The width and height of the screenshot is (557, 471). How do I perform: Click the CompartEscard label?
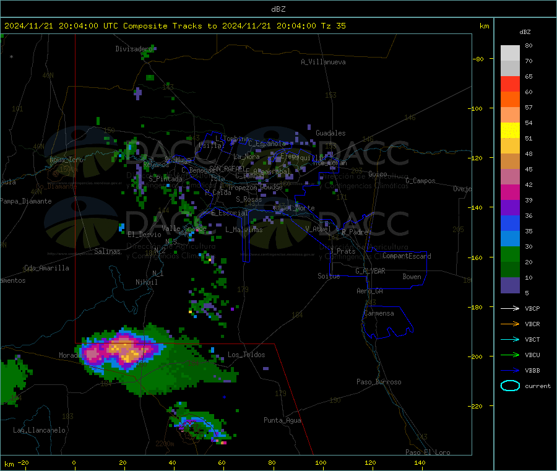[x=407, y=256]
